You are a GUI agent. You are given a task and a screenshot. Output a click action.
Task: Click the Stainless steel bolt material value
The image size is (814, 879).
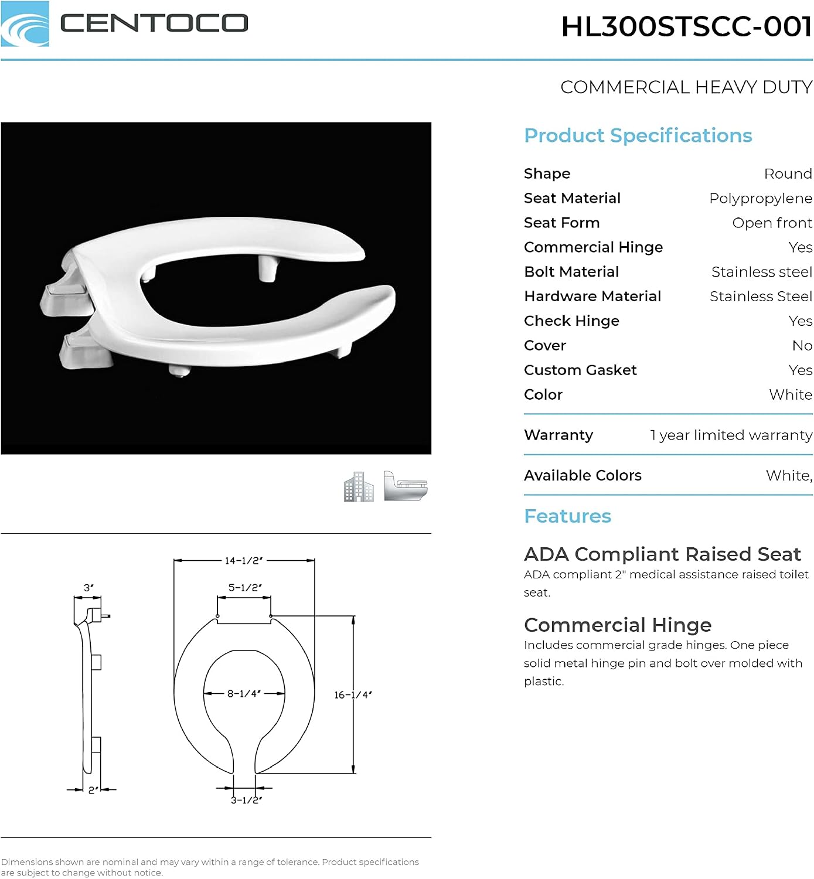[762, 272]
